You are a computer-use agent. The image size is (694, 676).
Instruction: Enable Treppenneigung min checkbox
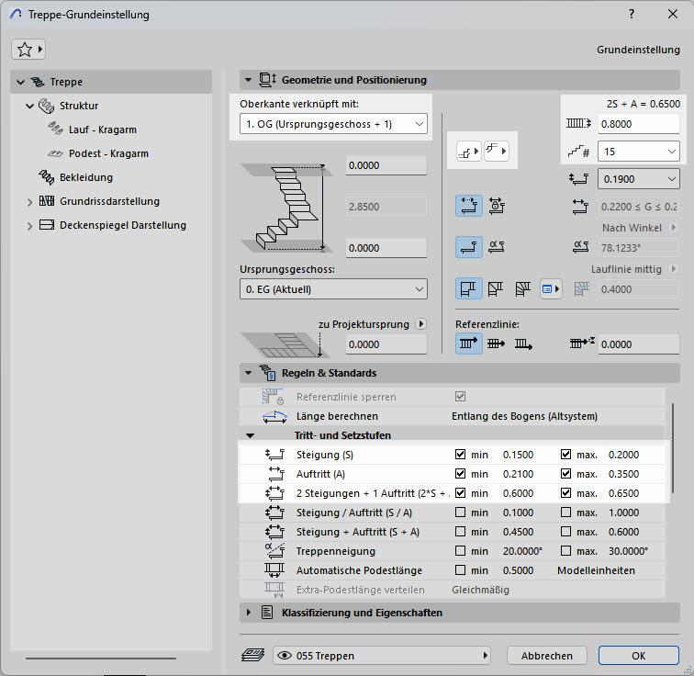pos(461,551)
